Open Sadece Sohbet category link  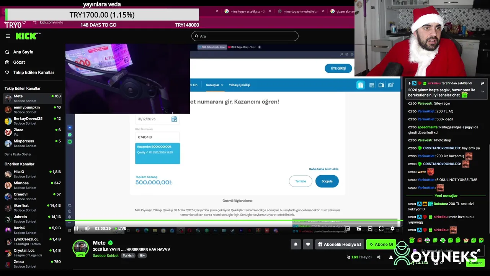pyautogui.click(x=106, y=256)
